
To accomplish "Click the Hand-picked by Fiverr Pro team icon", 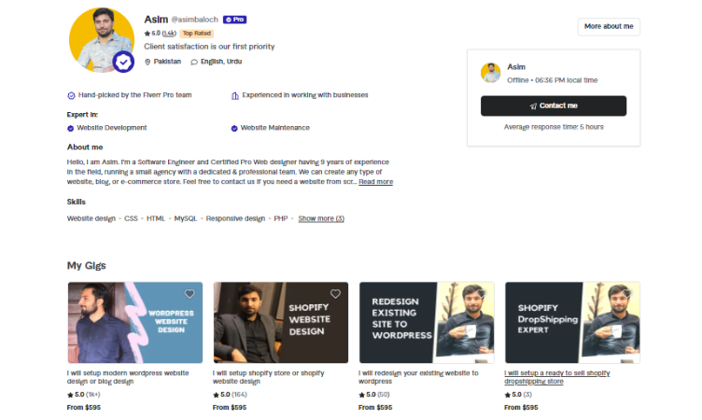I will (x=72, y=95).
